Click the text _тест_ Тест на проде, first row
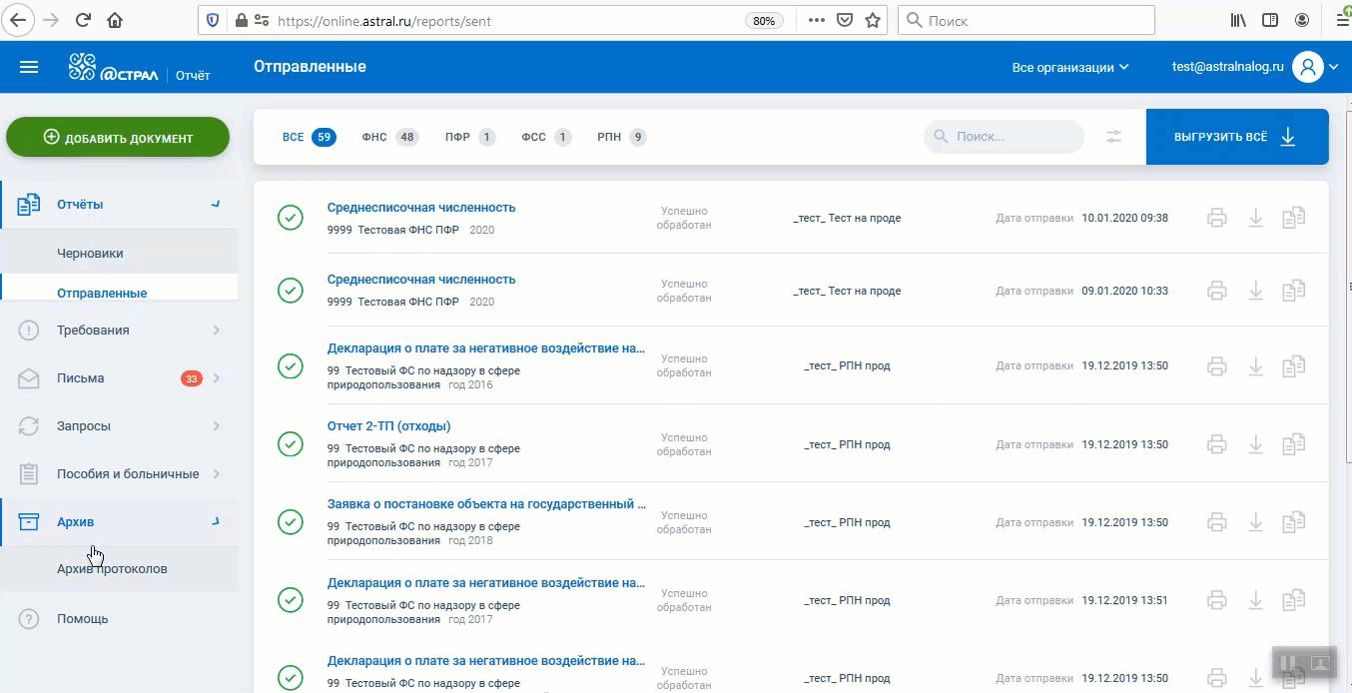Viewport: 1352px width, 693px height. click(x=847, y=218)
